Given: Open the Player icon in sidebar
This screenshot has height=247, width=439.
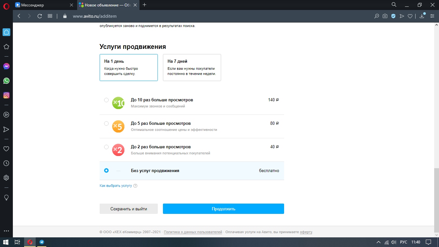Looking at the screenshot, I should (x=6, y=114).
